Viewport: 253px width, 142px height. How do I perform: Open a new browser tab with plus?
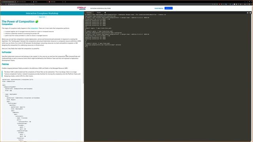[65, 2]
